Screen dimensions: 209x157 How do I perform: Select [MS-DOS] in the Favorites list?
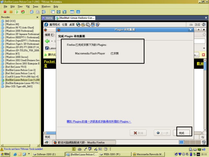(x=10, y=21)
